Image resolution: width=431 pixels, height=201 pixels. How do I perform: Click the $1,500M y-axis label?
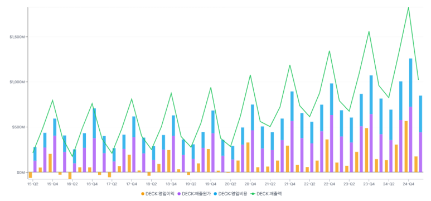pyautogui.click(x=18, y=37)
